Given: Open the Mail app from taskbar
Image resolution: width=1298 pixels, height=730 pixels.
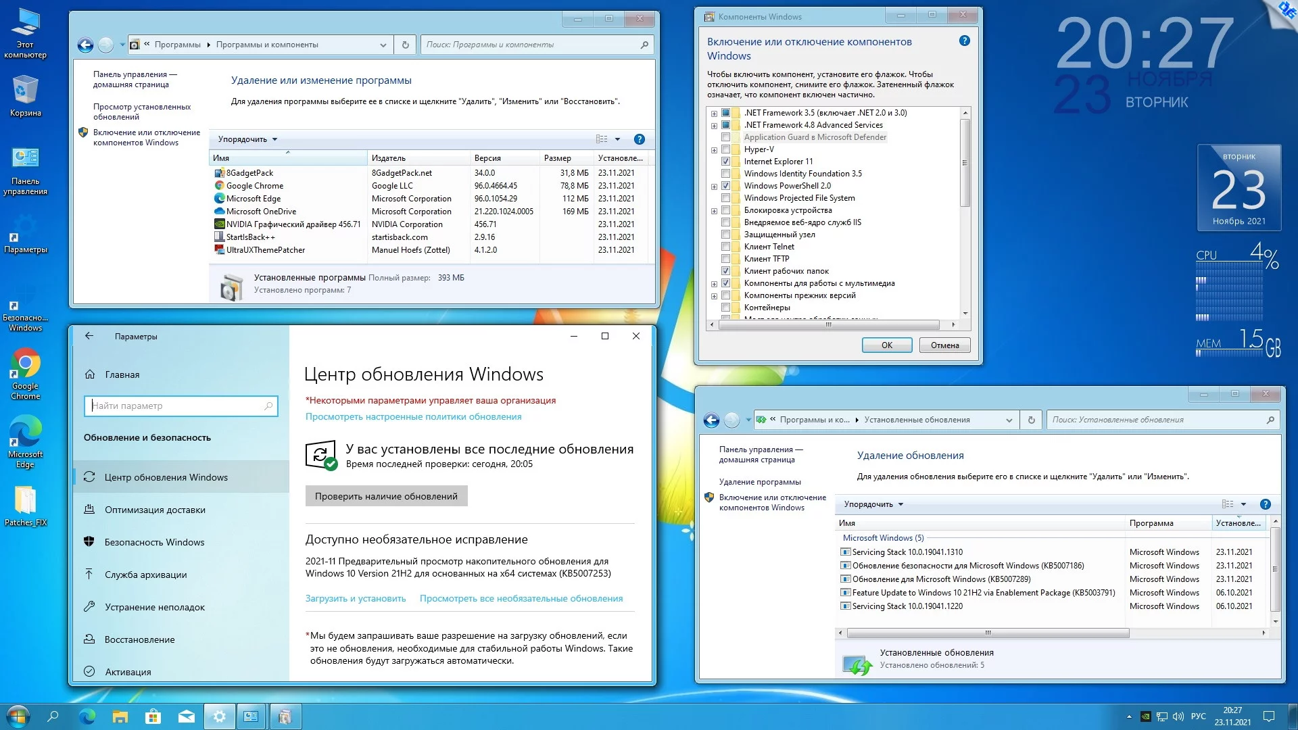Looking at the screenshot, I should pyautogui.click(x=187, y=716).
